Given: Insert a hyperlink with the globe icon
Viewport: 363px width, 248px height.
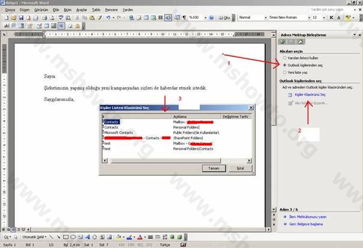Looking at the screenshot, I should 131,17.
